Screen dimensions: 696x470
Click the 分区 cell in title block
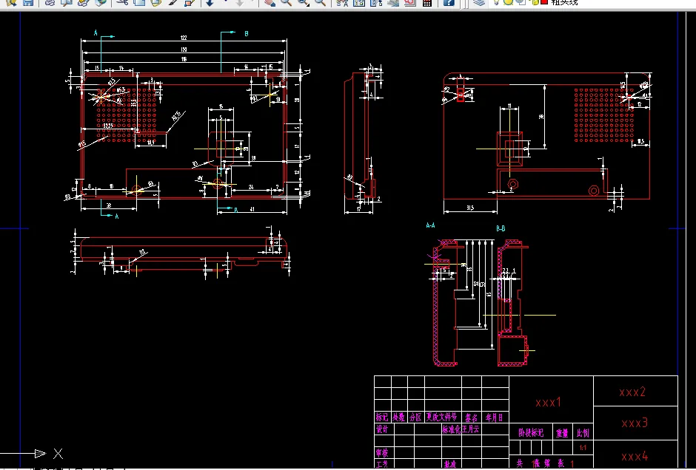415,418
